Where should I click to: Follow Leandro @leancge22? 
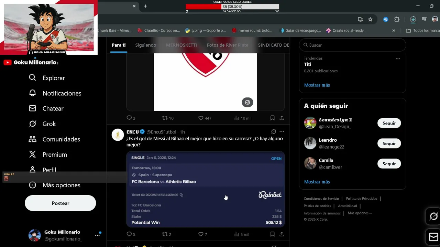[389, 143]
